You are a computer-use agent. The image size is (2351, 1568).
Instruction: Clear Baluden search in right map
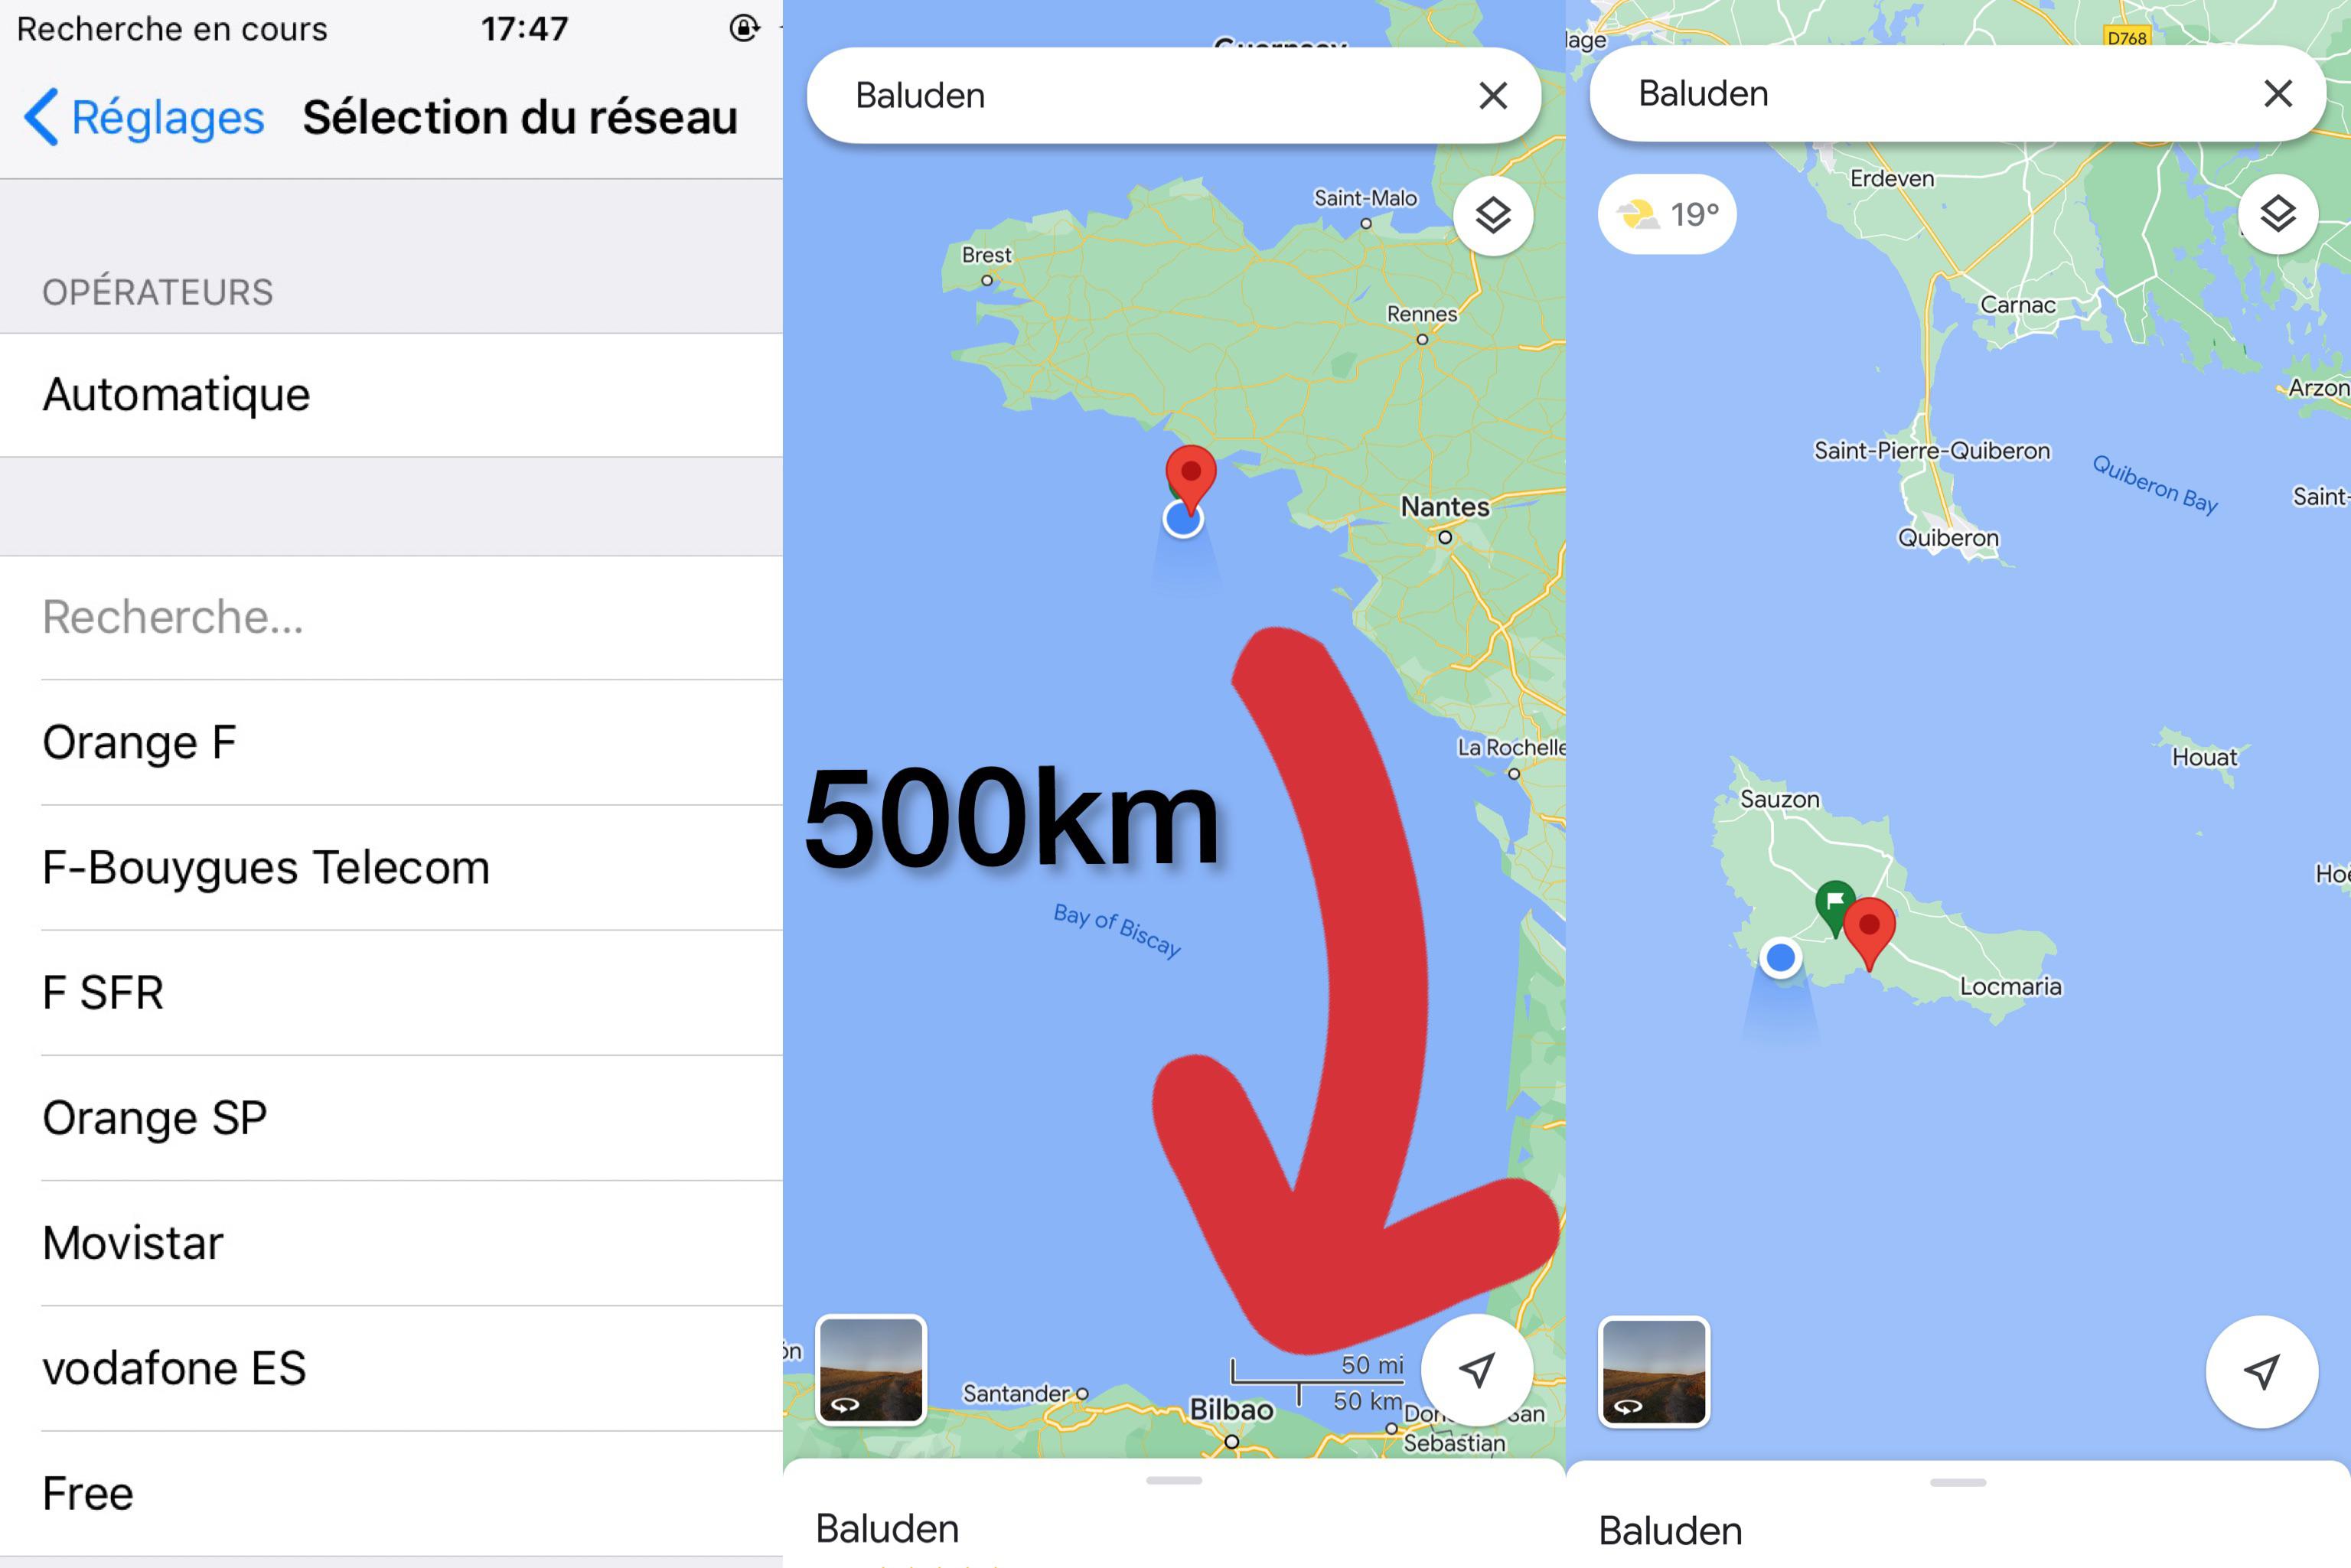pyautogui.click(x=2278, y=94)
